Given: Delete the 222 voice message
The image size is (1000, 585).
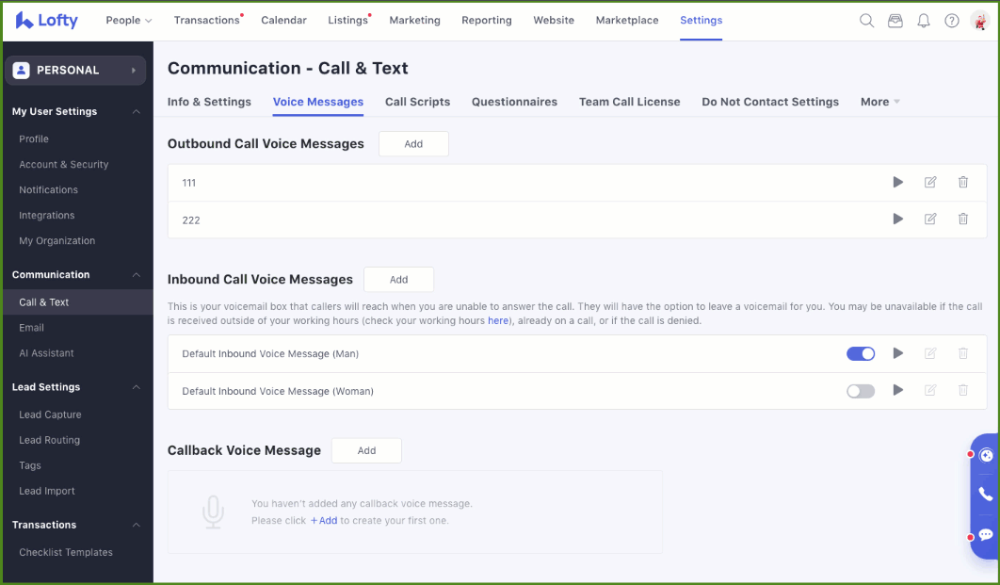Looking at the screenshot, I should (x=963, y=219).
